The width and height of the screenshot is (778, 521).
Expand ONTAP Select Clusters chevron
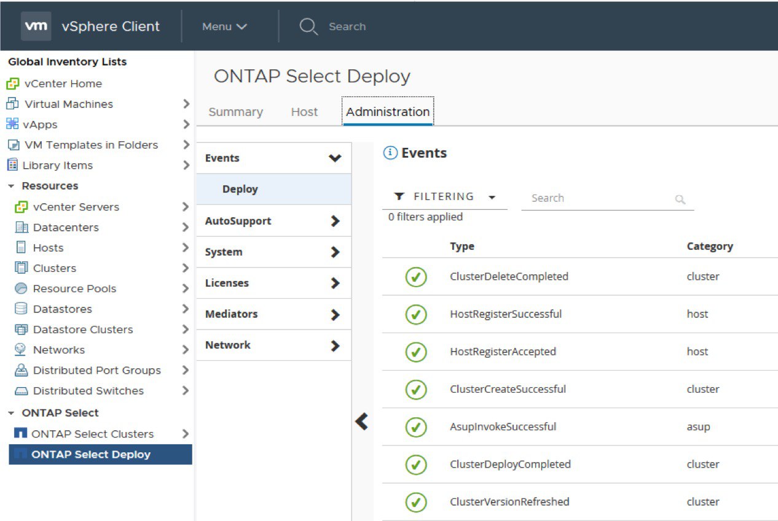pyautogui.click(x=186, y=434)
